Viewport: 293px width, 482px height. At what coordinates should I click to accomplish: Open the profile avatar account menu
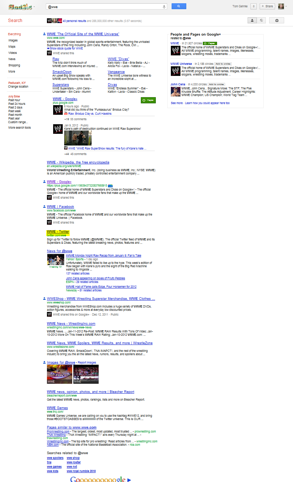[281, 6]
